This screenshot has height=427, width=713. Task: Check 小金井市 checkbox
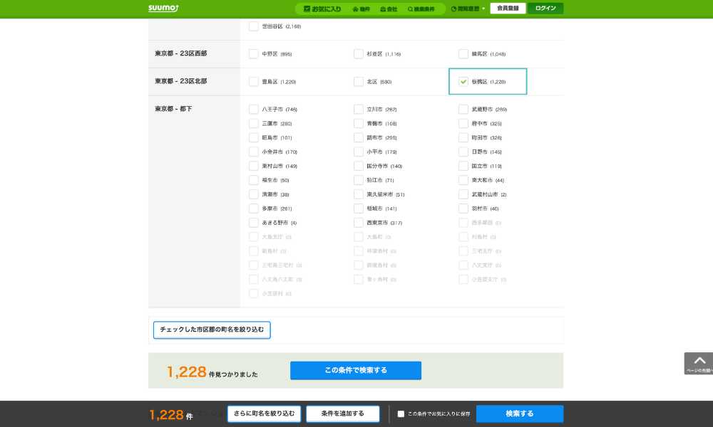(x=254, y=152)
